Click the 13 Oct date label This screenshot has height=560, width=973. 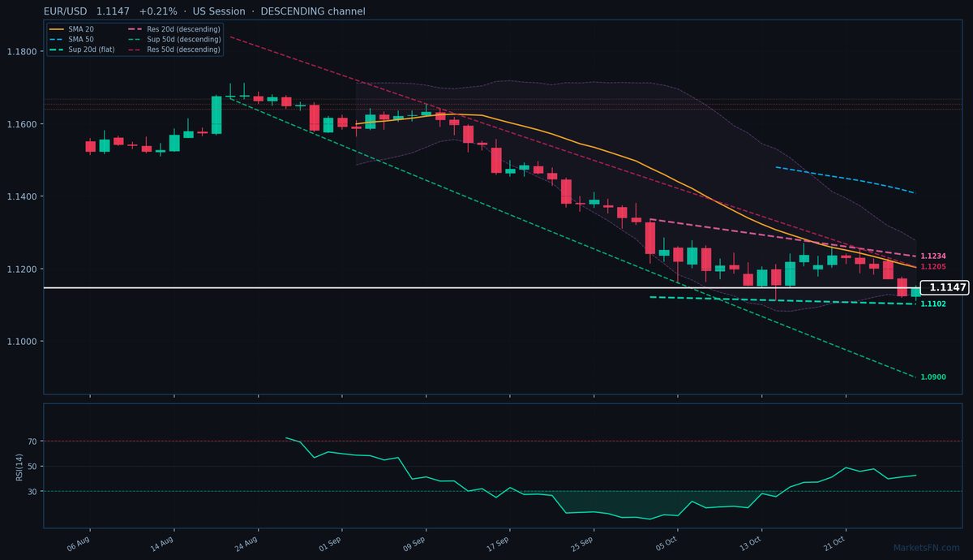750,544
